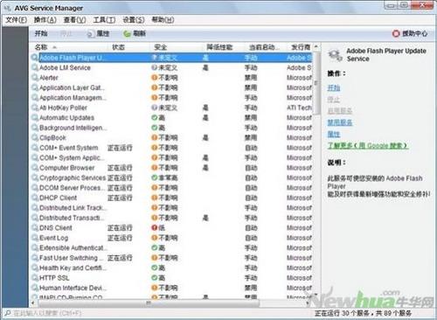Screen dimensions: 437x320
Task: Click icon beside Application Layer Gat...
Action: (35, 87)
